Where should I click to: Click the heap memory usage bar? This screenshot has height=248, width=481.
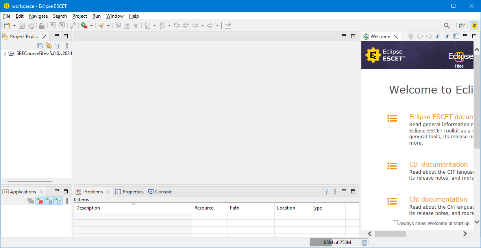(x=335, y=242)
